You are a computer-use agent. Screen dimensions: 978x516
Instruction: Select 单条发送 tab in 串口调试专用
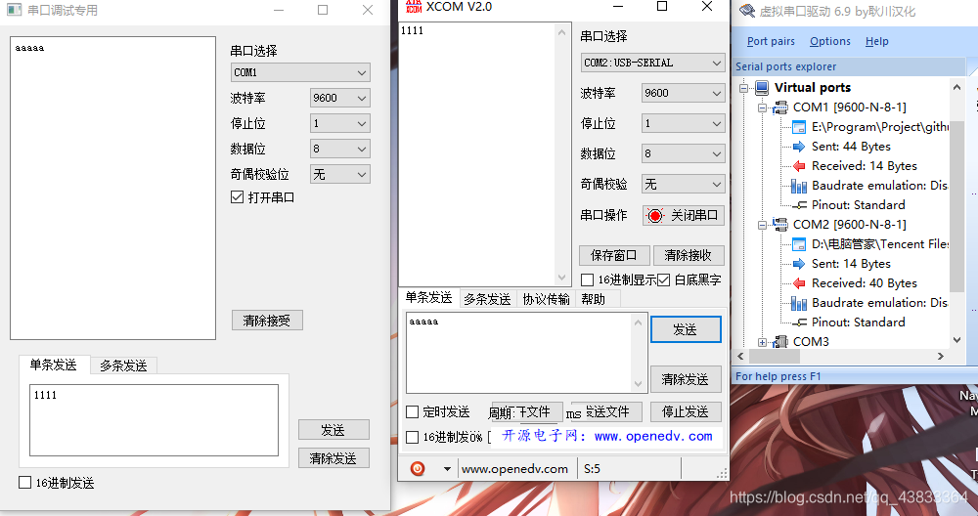pyautogui.click(x=54, y=365)
